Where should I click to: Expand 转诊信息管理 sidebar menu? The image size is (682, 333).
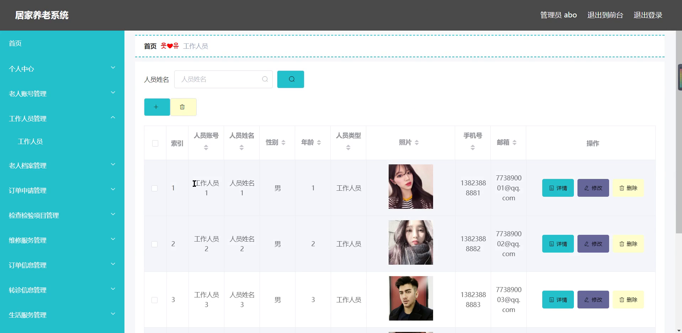pos(62,290)
